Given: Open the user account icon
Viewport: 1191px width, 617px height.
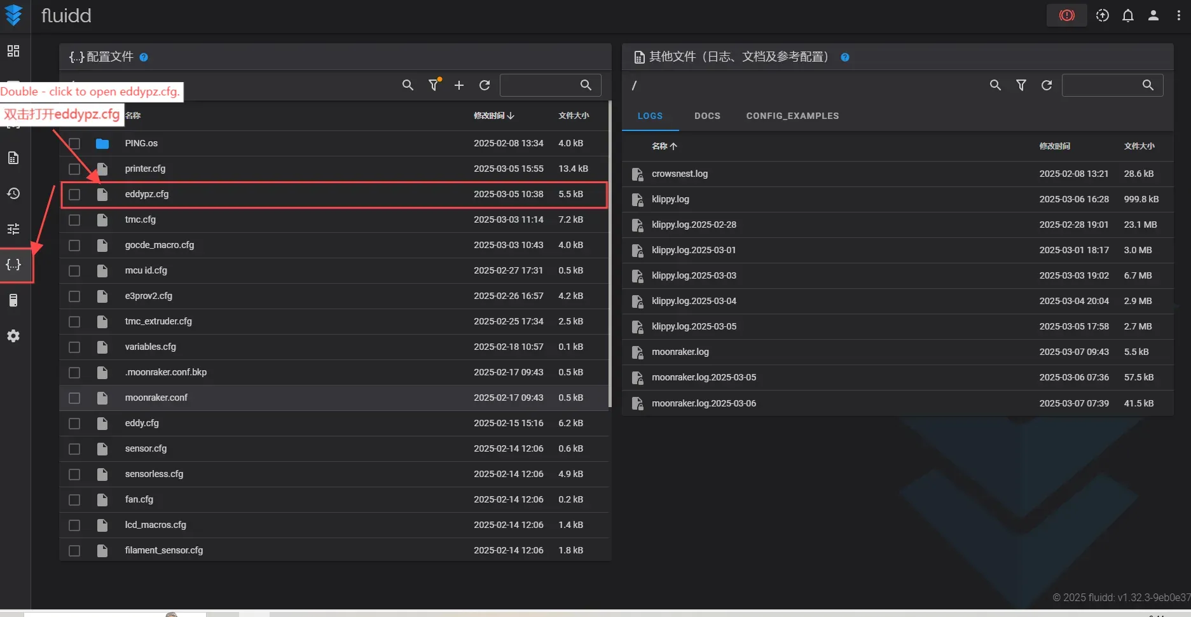Looking at the screenshot, I should [x=1153, y=15].
